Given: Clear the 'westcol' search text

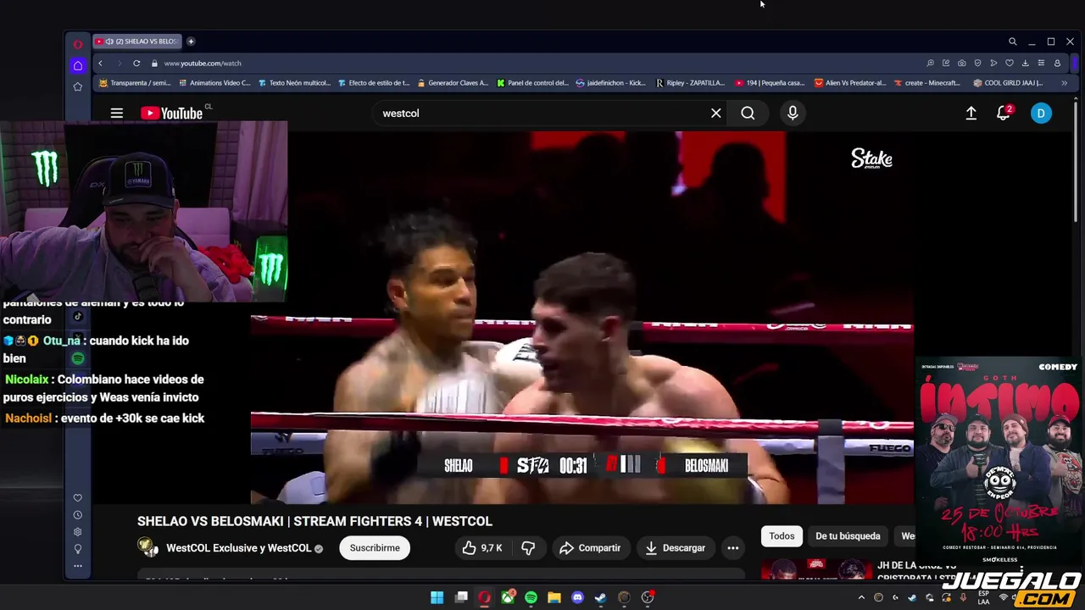Looking at the screenshot, I should 716,113.
